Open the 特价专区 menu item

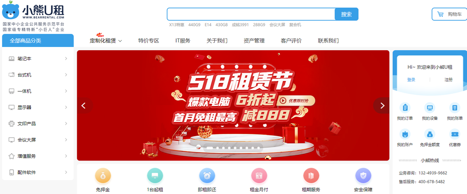149,41
